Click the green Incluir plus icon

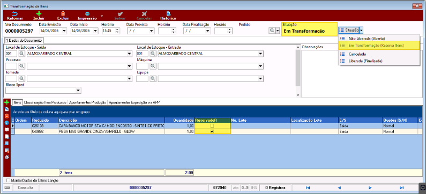(x=39, y=13)
